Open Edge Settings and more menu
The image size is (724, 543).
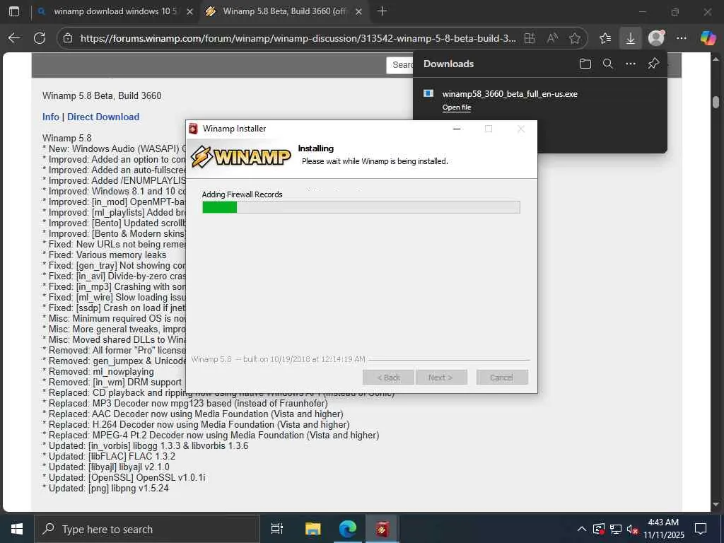pos(682,38)
